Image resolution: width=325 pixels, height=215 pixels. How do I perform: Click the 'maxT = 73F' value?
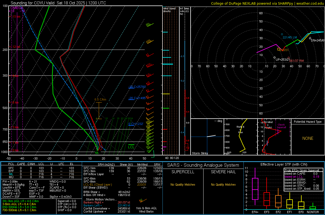[36, 191]
